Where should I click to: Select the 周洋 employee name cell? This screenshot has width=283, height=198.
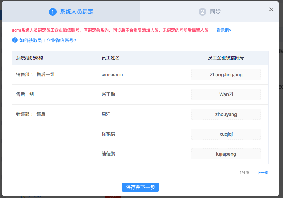coord(106,114)
